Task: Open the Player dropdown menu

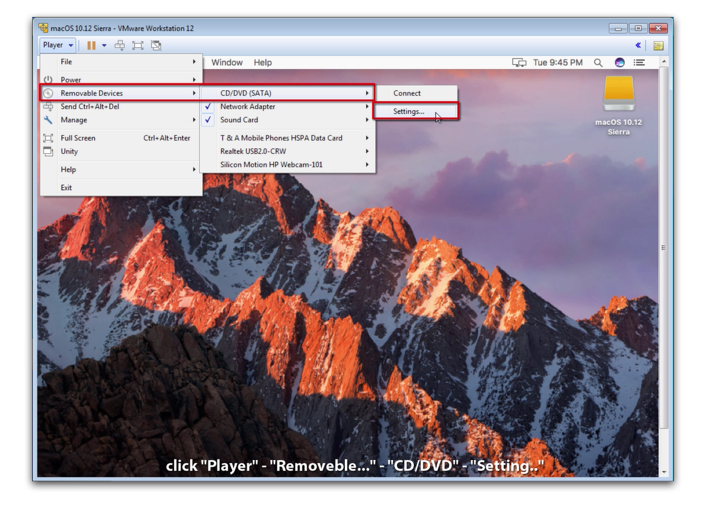Action: 58,45
